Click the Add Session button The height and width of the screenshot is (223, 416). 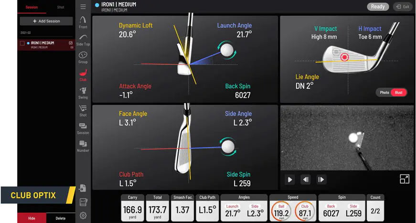pyautogui.click(x=46, y=21)
